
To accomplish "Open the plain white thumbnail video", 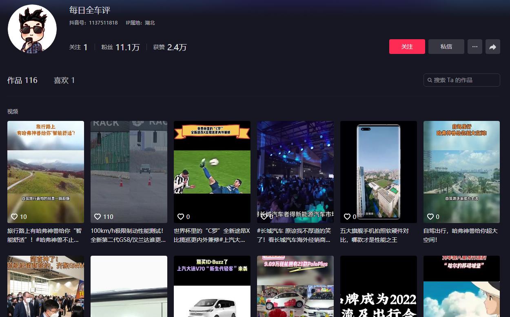I will 129,286.
